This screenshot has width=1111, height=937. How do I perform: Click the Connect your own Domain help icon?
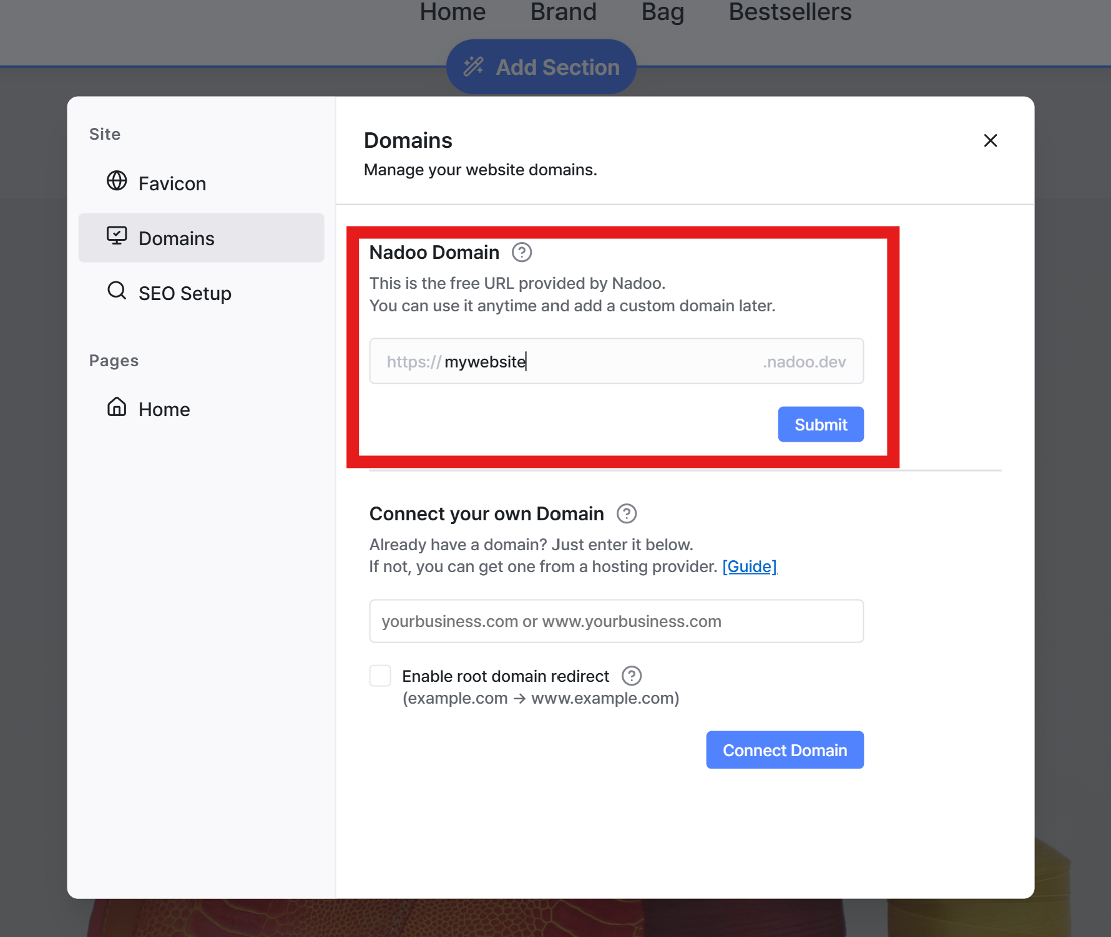tap(627, 513)
